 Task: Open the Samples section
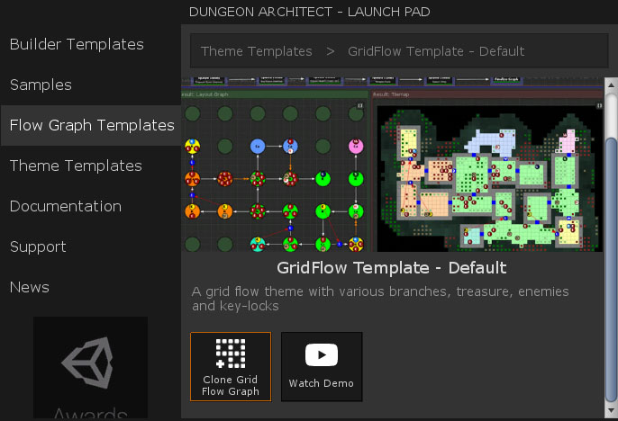41,85
